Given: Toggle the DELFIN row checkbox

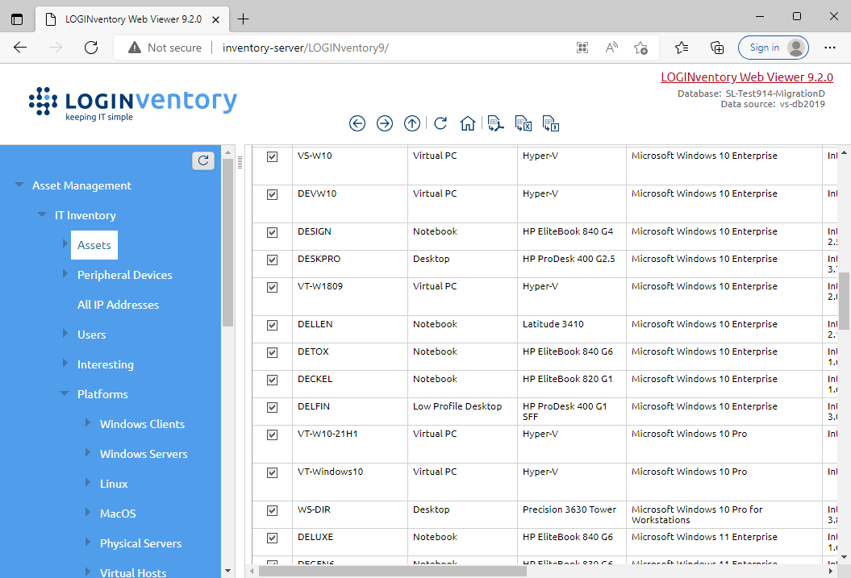Looking at the screenshot, I should 273,408.
